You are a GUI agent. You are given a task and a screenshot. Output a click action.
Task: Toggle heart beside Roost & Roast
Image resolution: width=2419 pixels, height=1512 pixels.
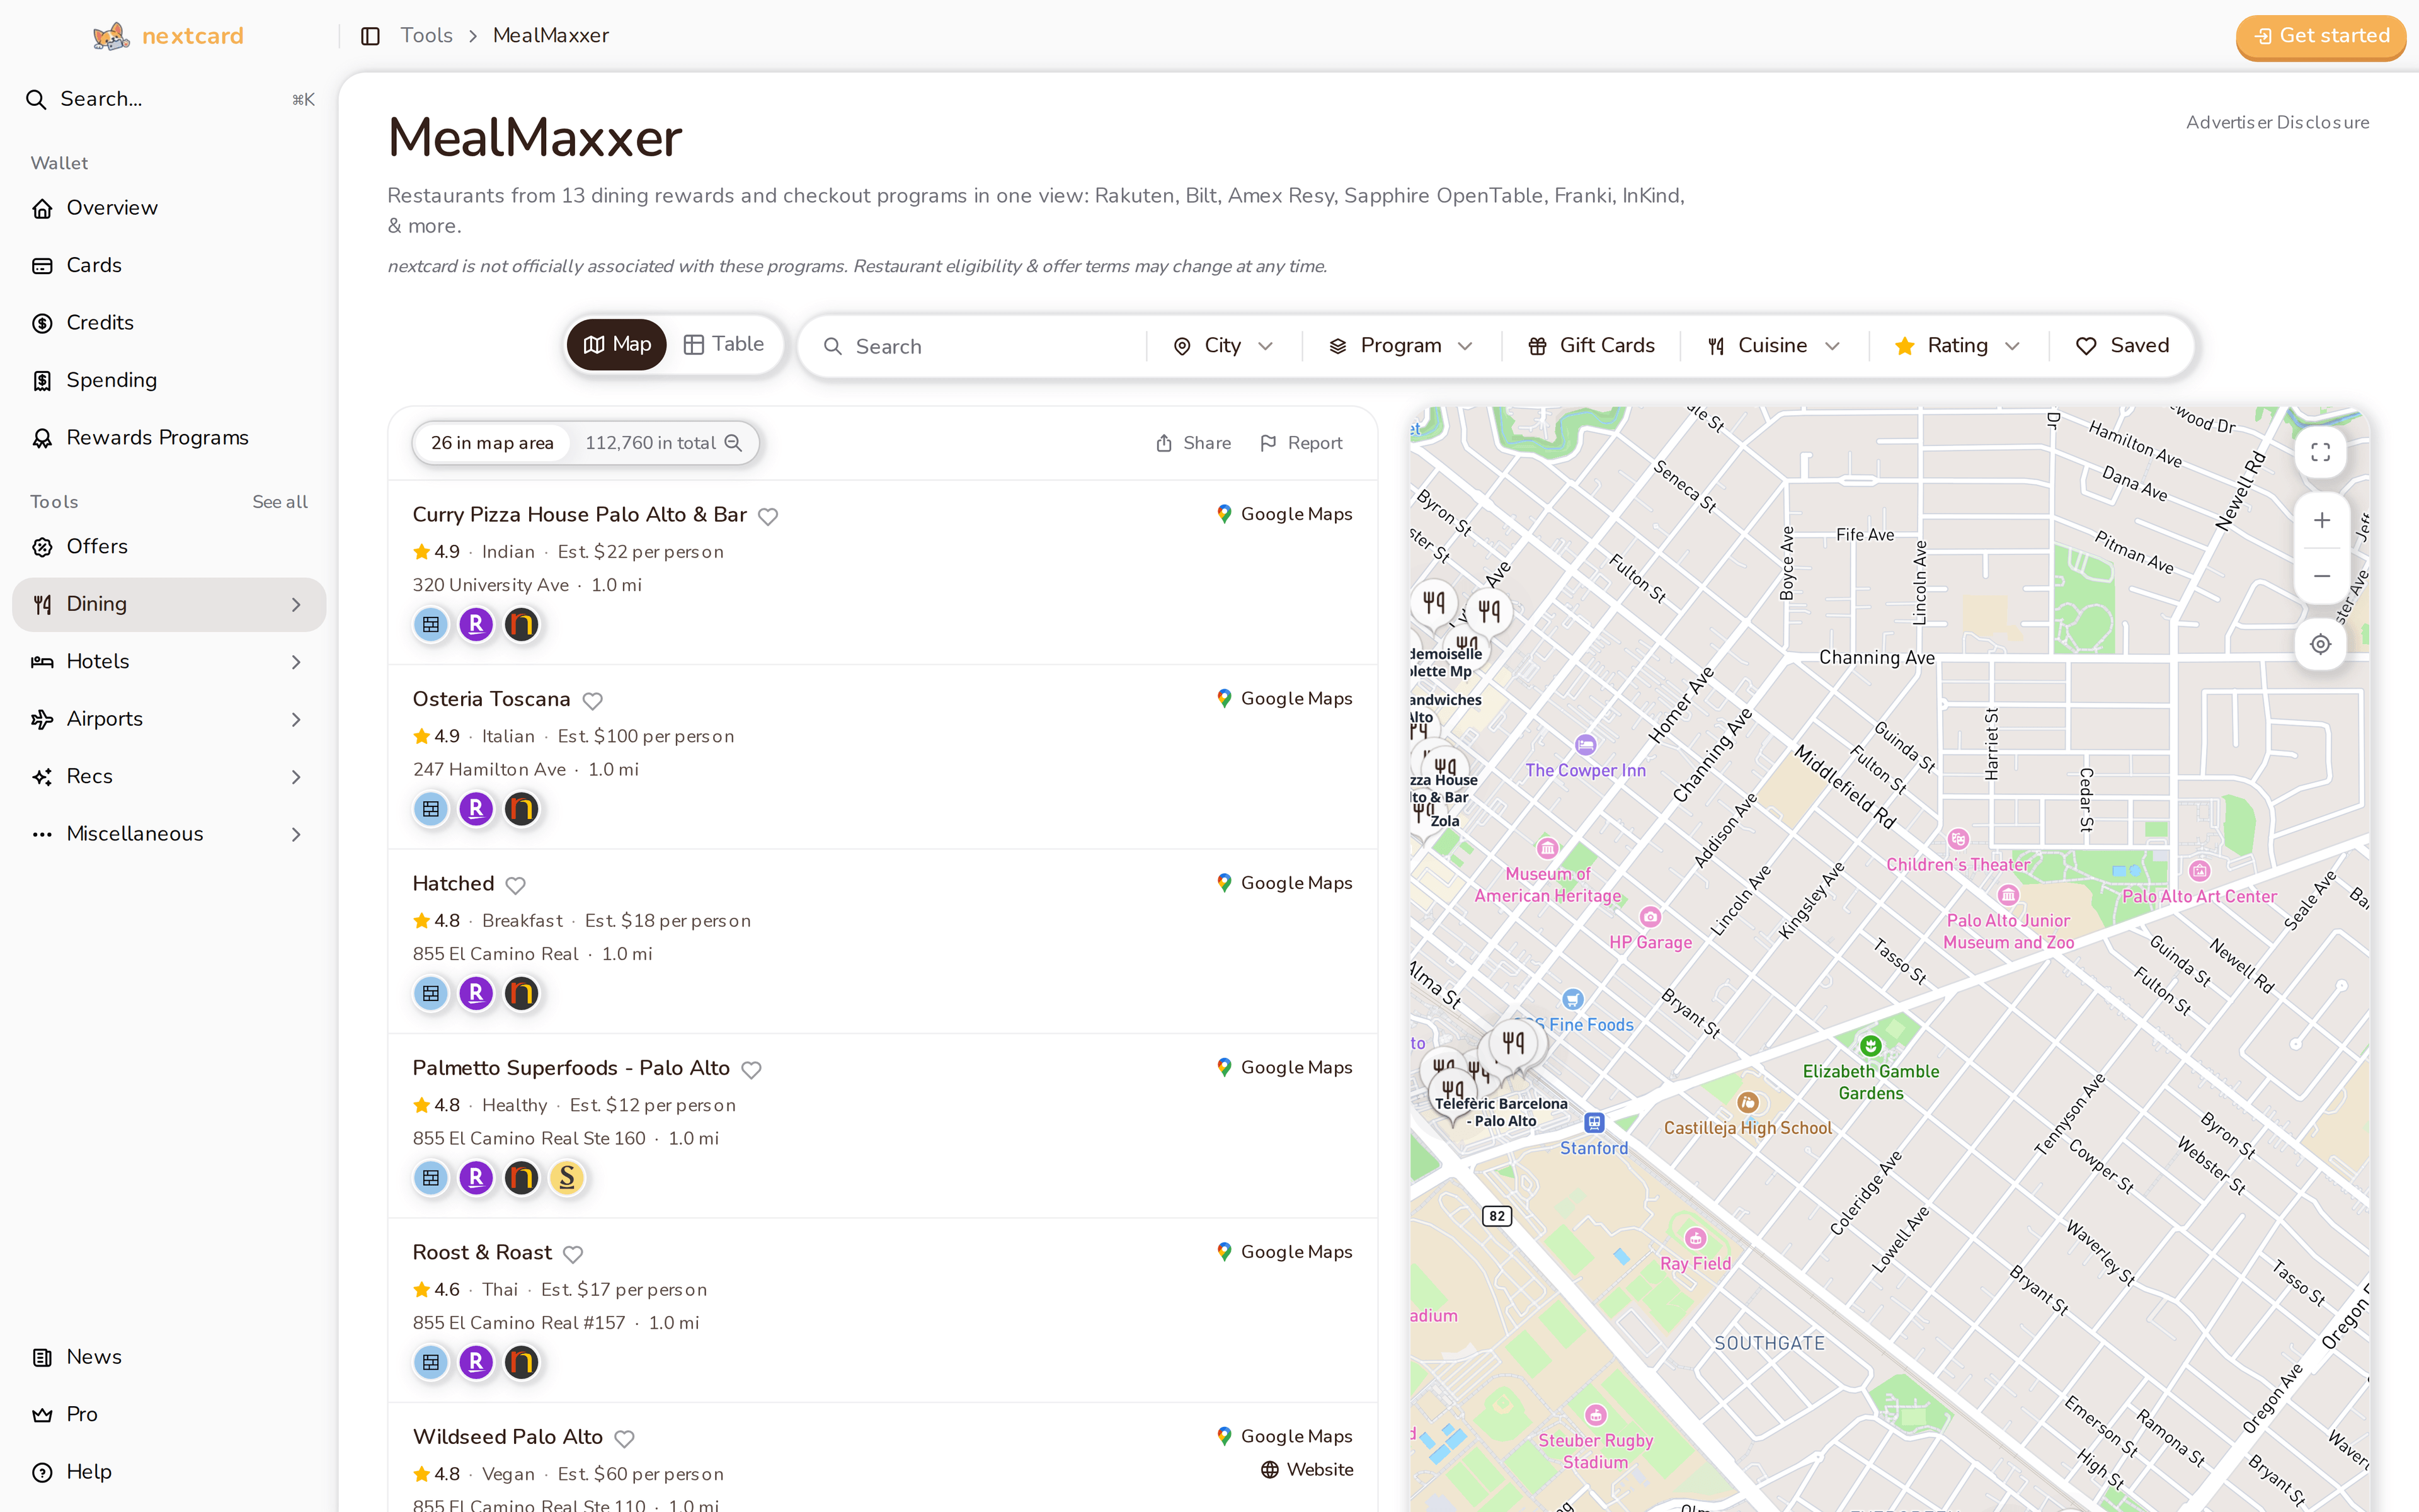click(x=573, y=1254)
